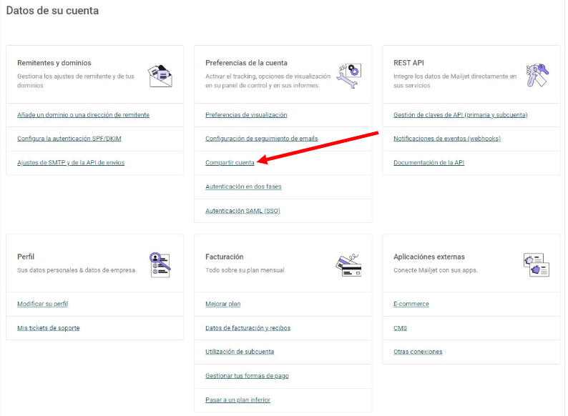Click Modificar su perfil

pyautogui.click(x=42, y=304)
